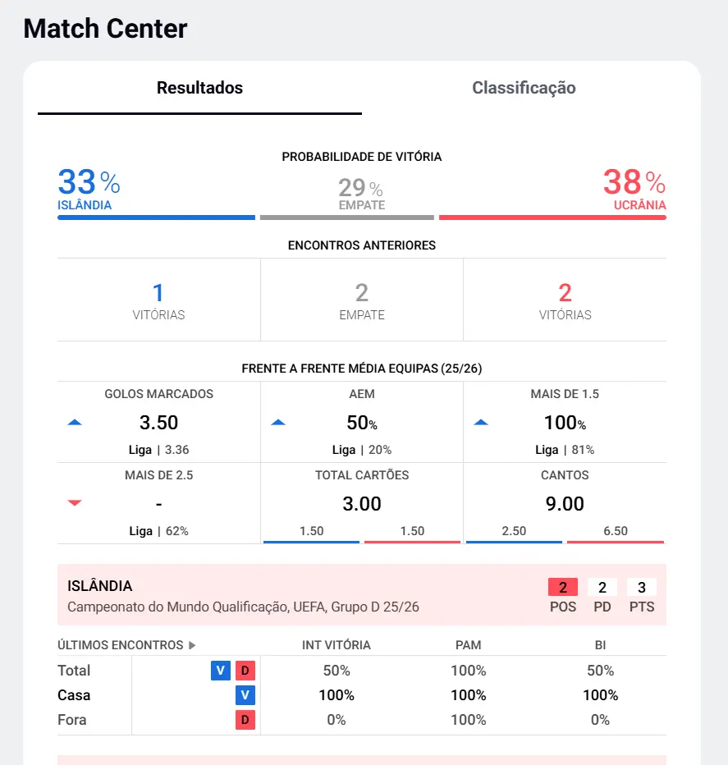This screenshot has height=765, width=728.
Task: Click the blue up arrow in AEM
Action: pos(278,422)
